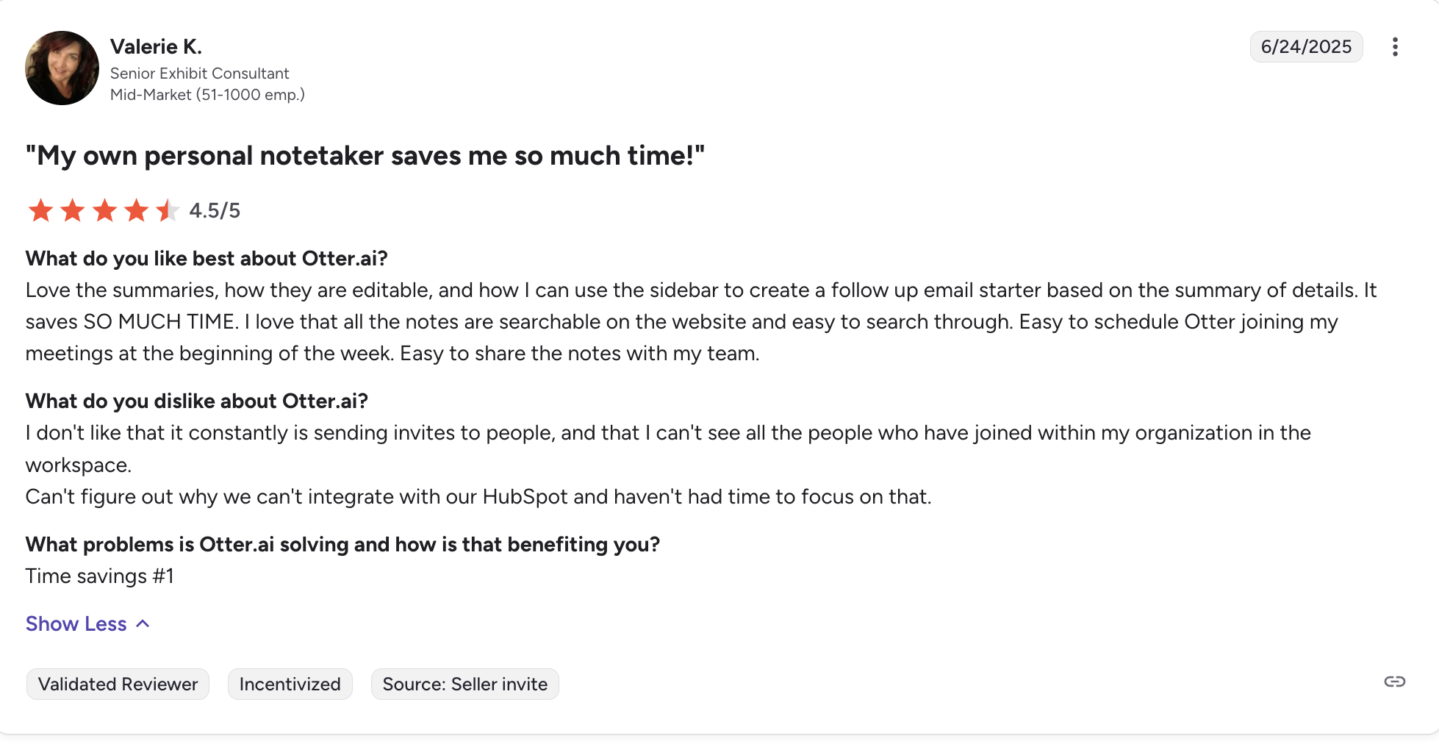Screen dimensions: 1439x744
Task: Open reviewer name Valerie K.
Action: (156, 47)
